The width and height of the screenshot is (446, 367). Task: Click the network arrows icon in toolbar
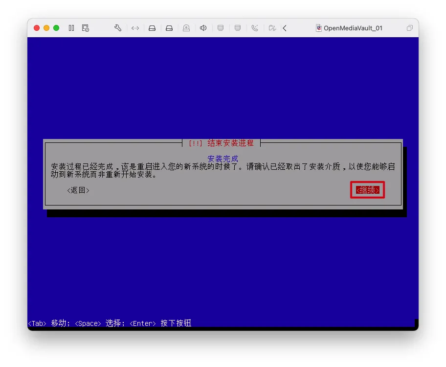pyautogui.click(x=135, y=28)
